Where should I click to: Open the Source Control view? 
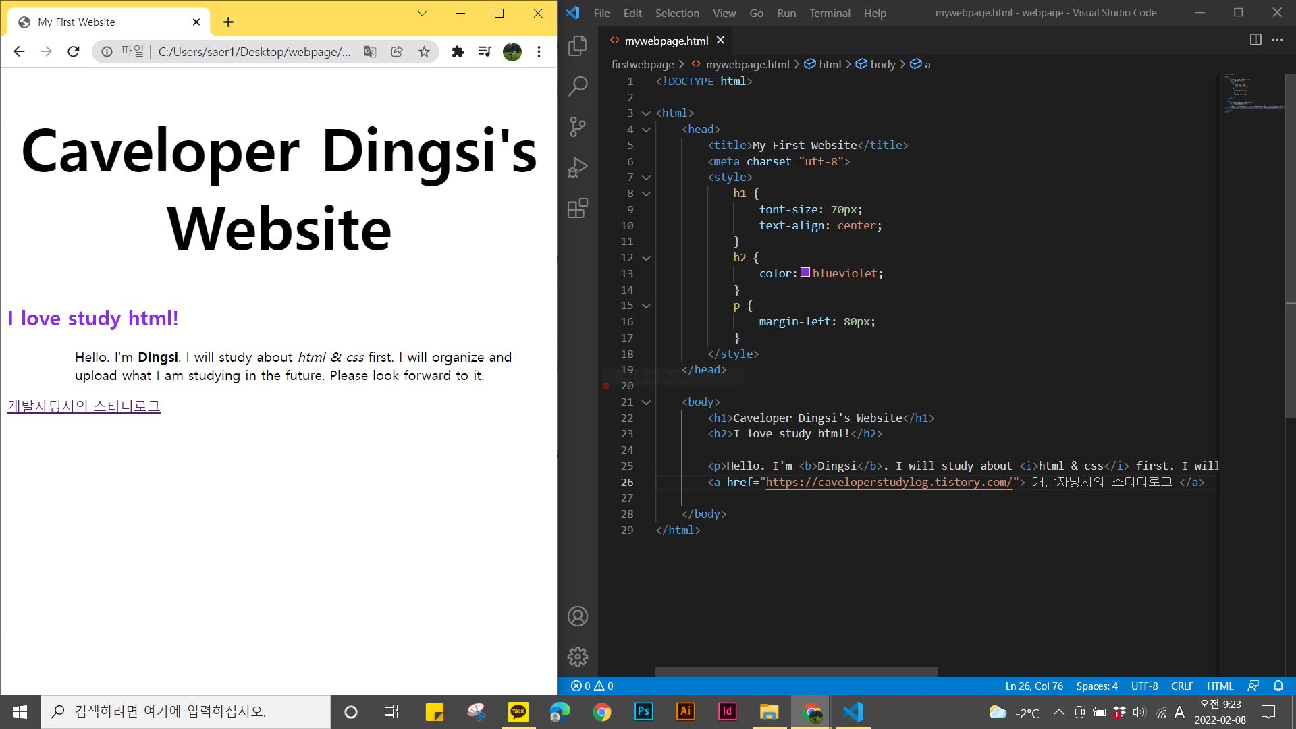point(578,127)
